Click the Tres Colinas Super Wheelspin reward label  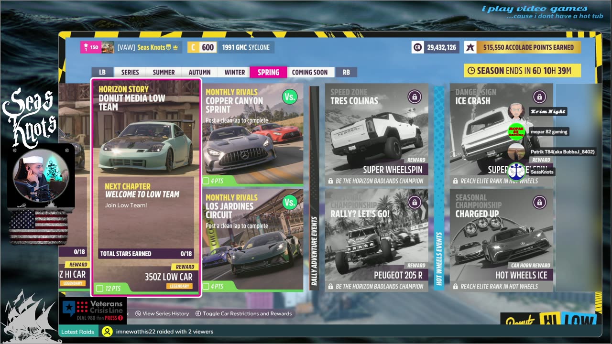tap(393, 170)
